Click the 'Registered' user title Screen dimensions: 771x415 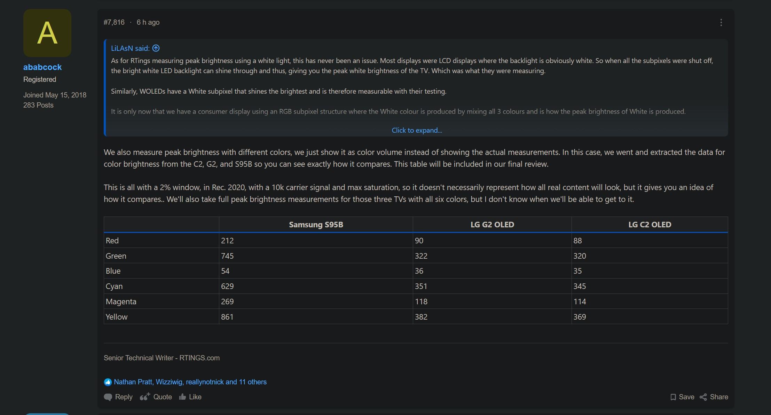pyautogui.click(x=40, y=79)
